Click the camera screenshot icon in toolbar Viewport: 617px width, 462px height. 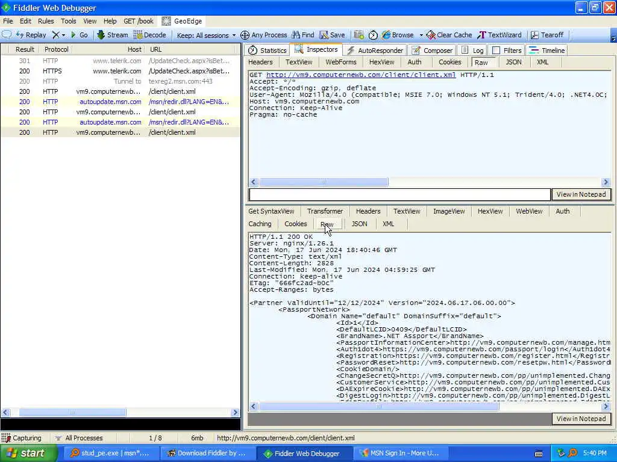359,35
